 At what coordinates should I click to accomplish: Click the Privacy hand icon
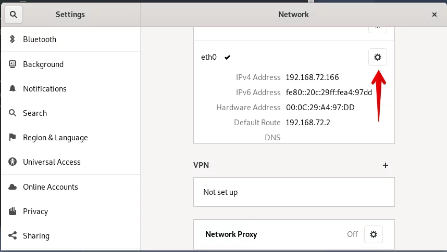click(13, 211)
